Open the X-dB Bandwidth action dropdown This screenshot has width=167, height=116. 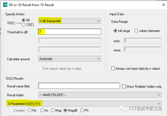point(70,21)
